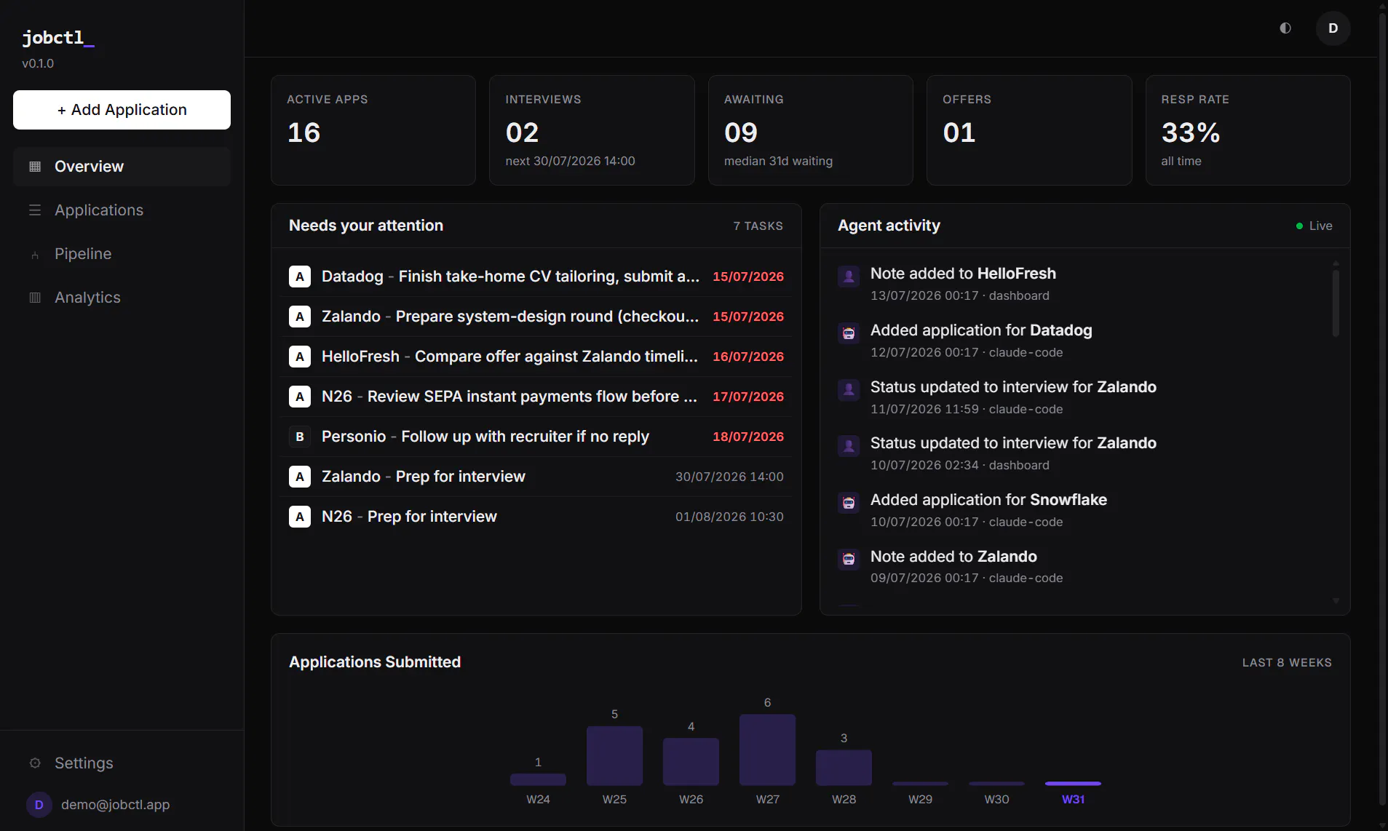Open the Datadog take-home CV tailoring task
This screenshot has height=831, width=1388.
tap(536, 277)
